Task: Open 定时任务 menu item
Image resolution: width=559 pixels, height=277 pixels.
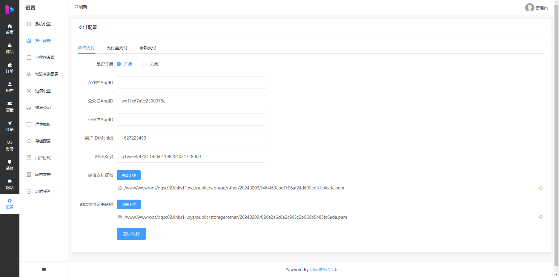Action: (x=44, y=191)
